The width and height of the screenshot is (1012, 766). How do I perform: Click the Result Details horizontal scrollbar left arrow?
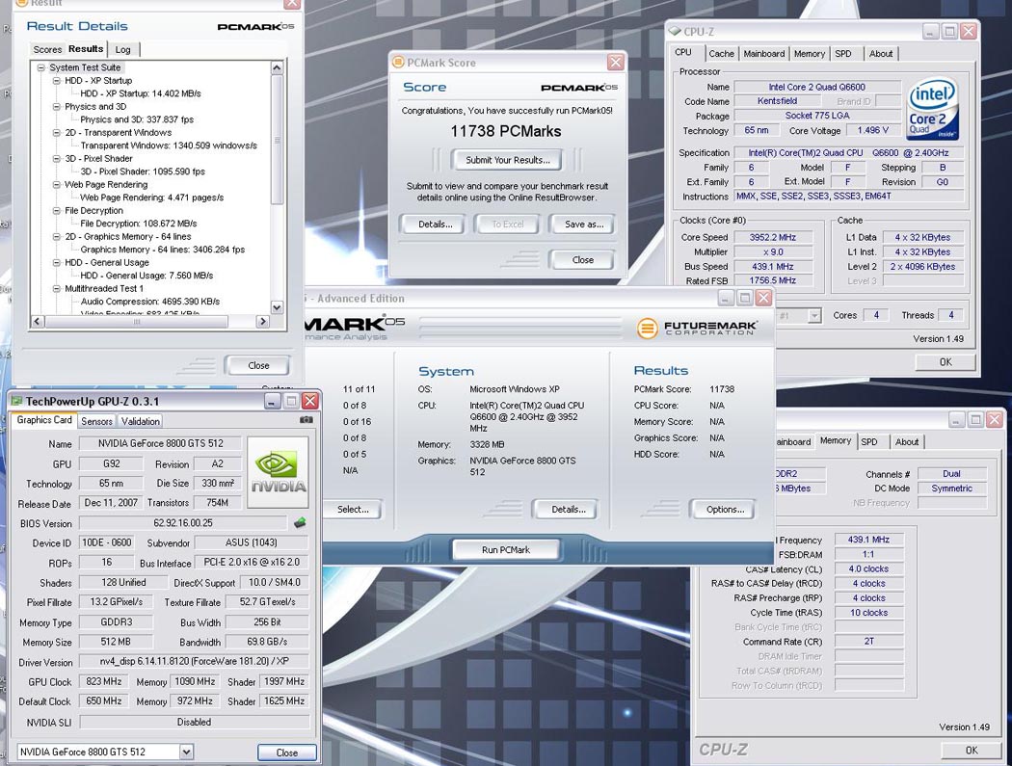pos(37,322)
